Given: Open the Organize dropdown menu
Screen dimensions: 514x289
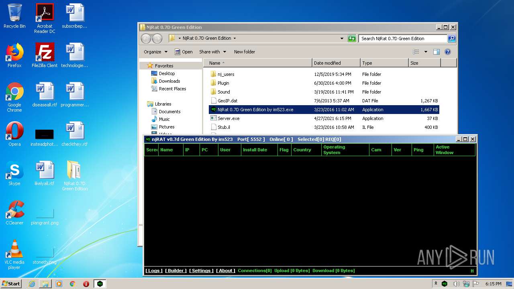Looking at the screenshot, I should [156, 52].
